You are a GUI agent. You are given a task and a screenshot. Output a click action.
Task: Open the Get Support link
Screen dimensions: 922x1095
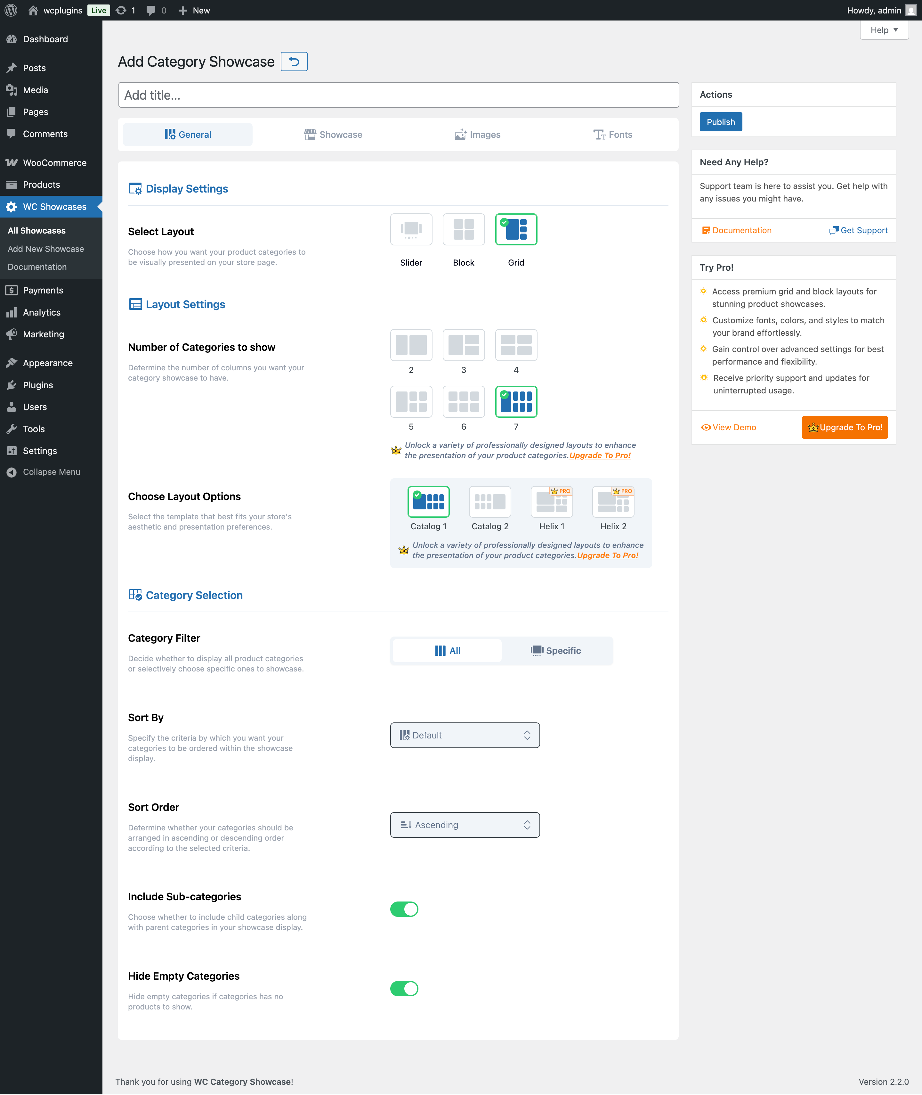858,230
